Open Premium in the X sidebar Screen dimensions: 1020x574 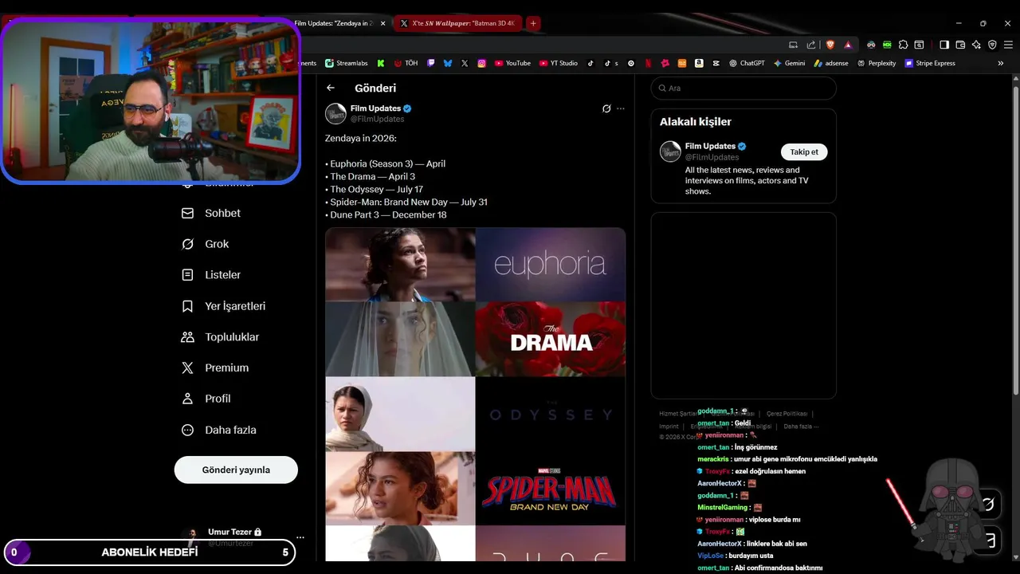tap(215, 368)
